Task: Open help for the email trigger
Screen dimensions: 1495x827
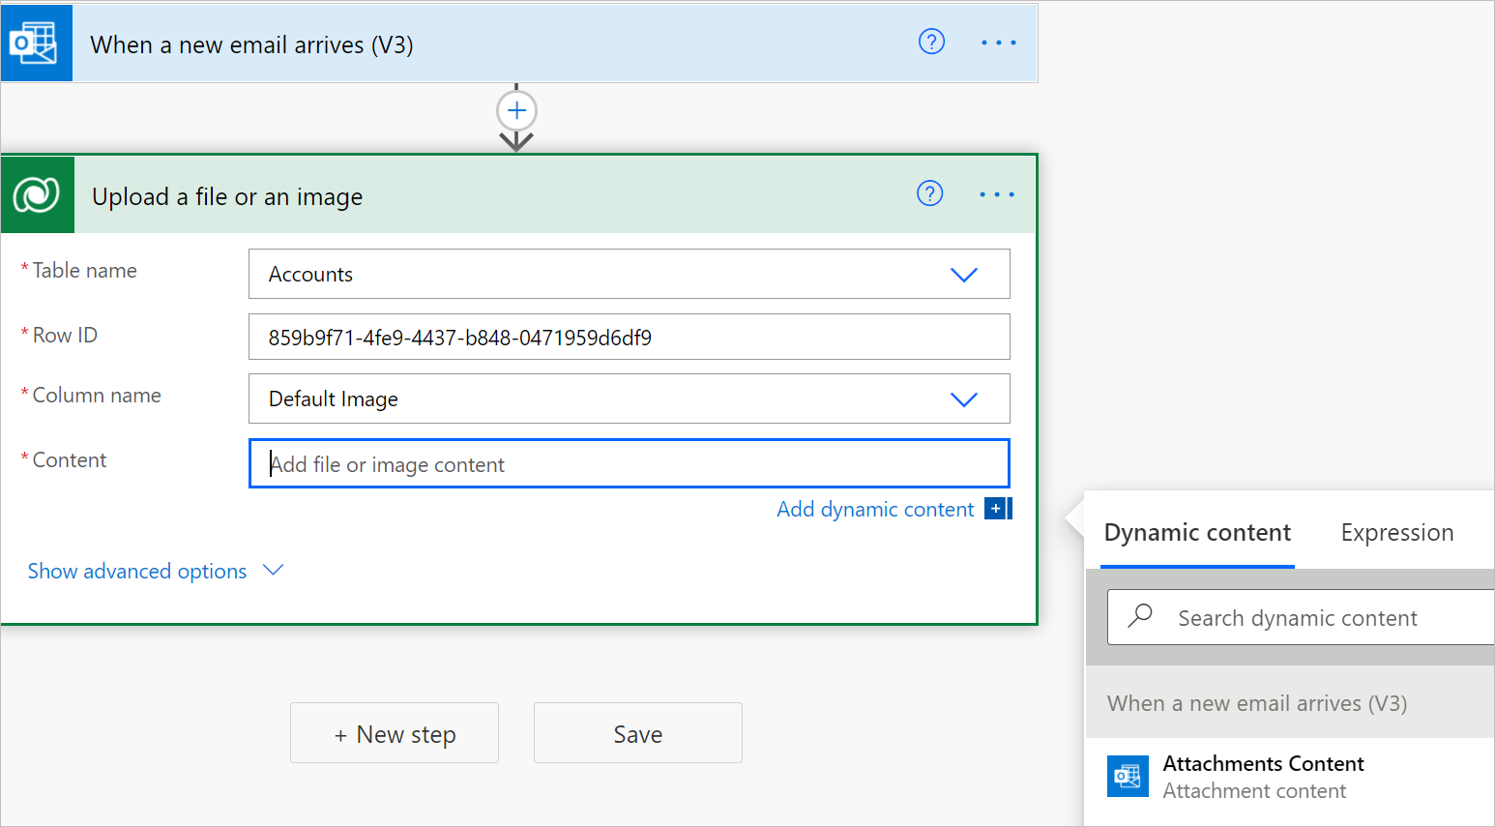Action: (x=930, y=42)
